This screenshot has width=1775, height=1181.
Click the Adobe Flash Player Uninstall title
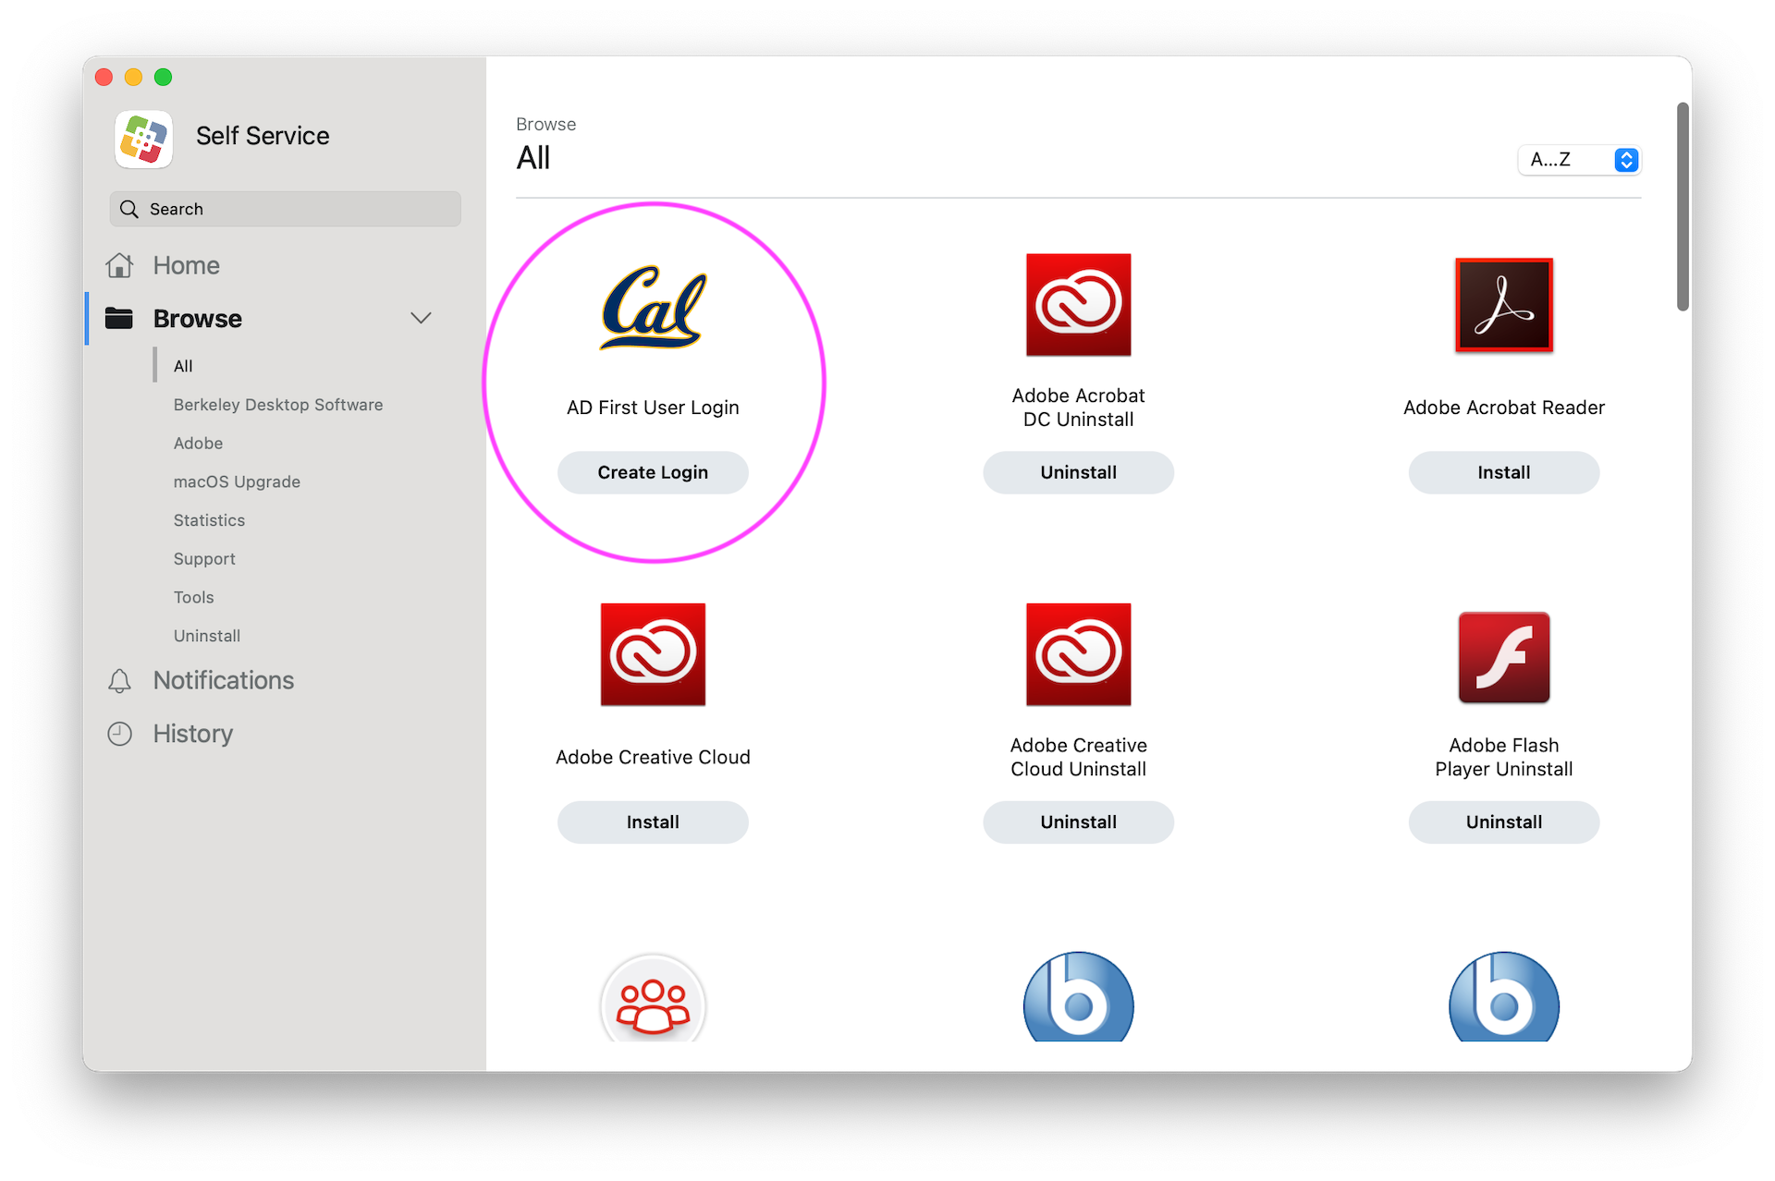tap(1504, 757)
